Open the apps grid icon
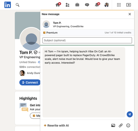Image resolution: width=138 pixels, height=131 pixels. tap(119, 5)
